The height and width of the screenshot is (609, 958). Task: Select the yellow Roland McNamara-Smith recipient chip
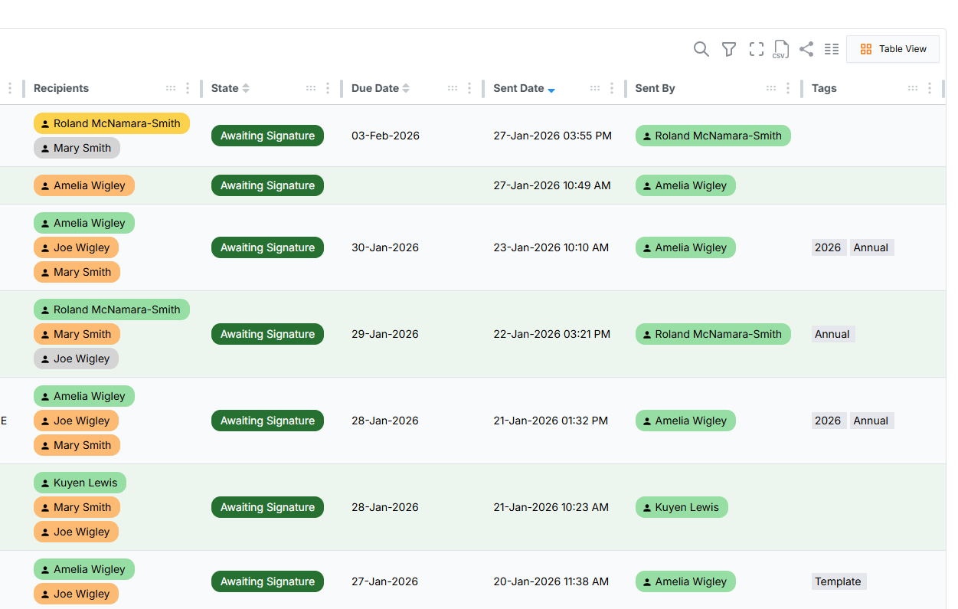click(x=111, y=123)
